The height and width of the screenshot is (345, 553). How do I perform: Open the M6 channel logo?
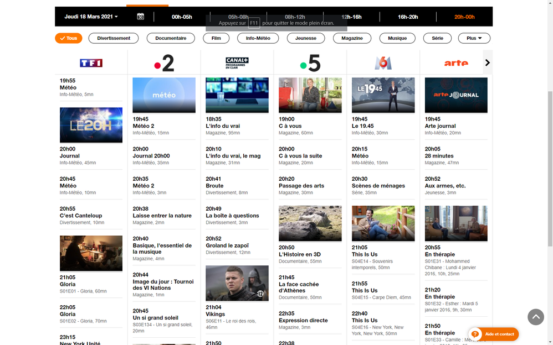(x=383, y=63)
